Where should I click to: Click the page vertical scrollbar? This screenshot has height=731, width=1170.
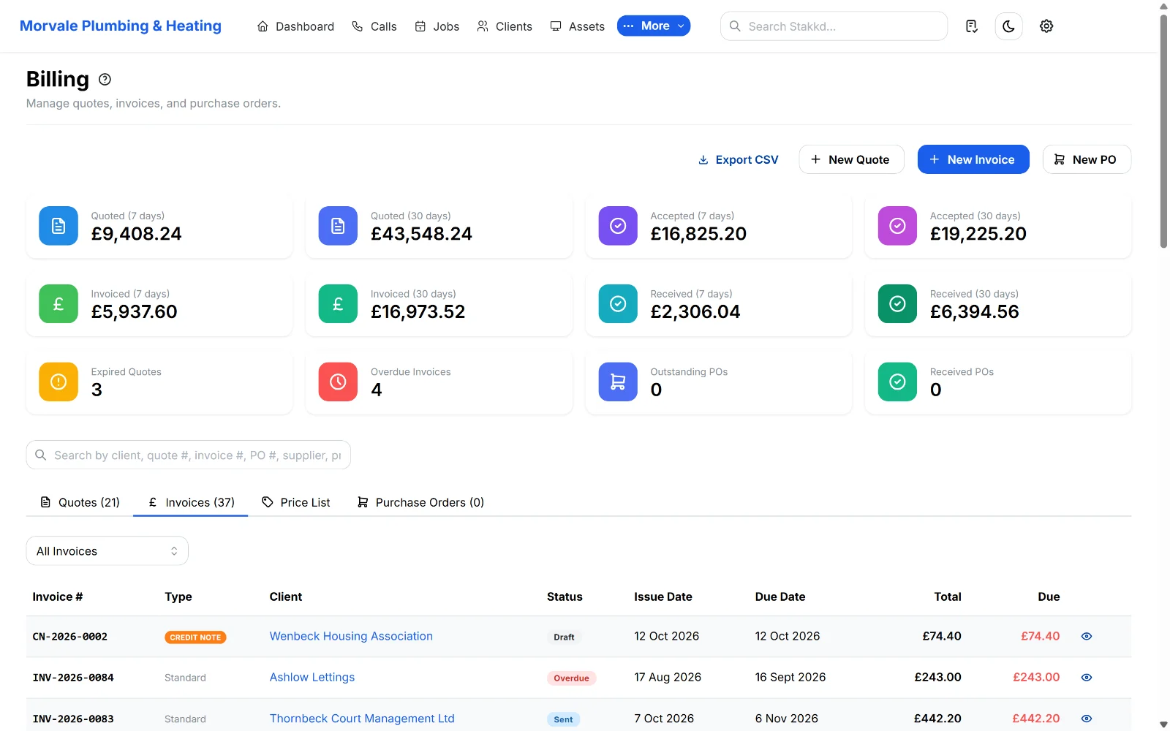[1163, 132]
